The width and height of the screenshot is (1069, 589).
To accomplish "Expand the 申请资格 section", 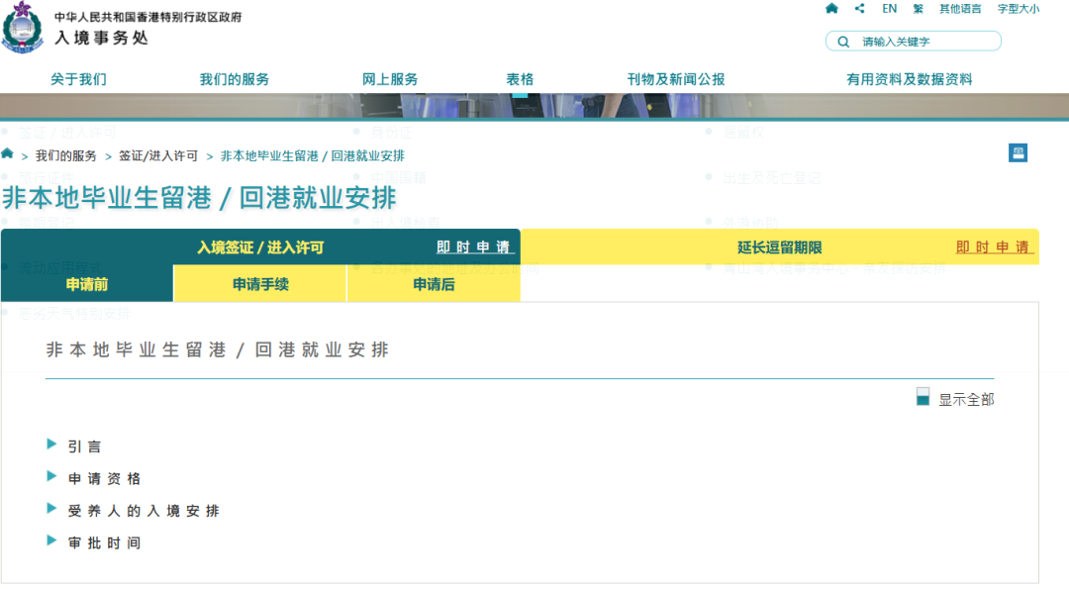I will [x=104, y=479].
